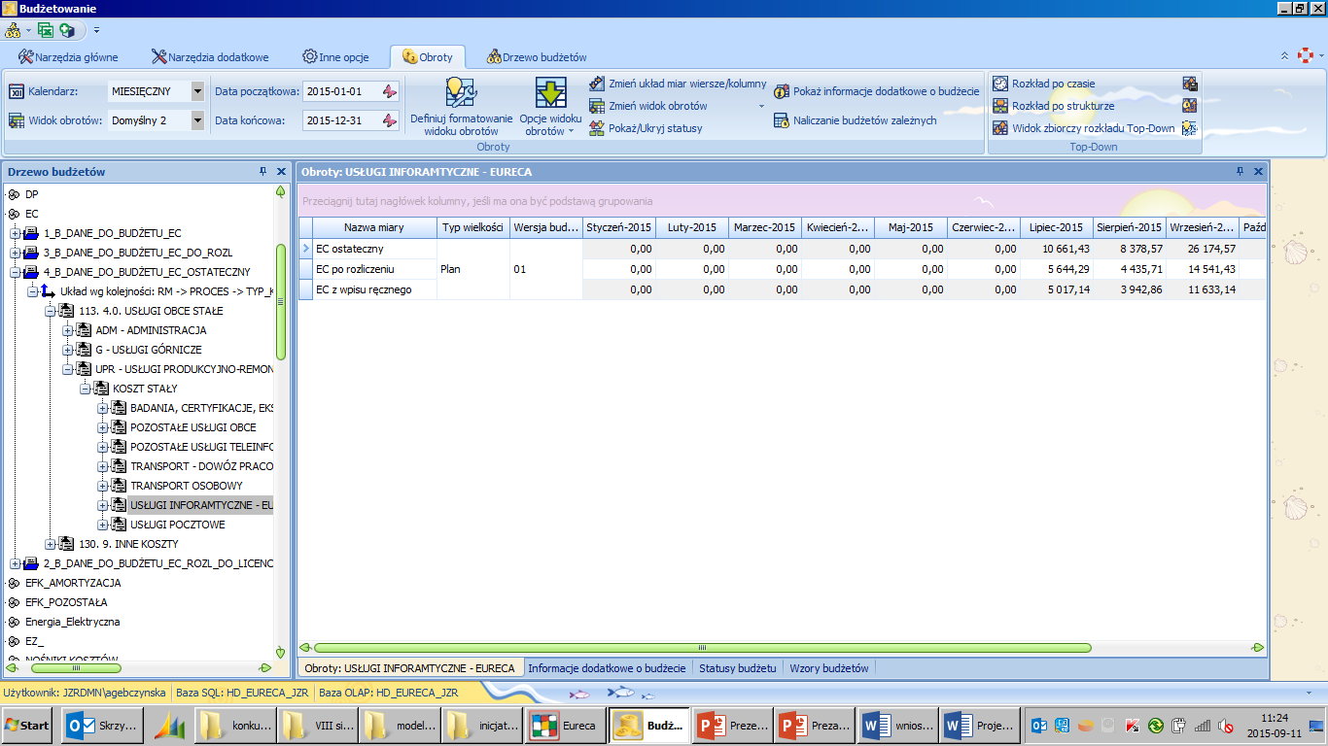This screenshot has height=746, width=1328.
Task: Click the budget tree horizontal scrollbar thumb
Action: 76,668
